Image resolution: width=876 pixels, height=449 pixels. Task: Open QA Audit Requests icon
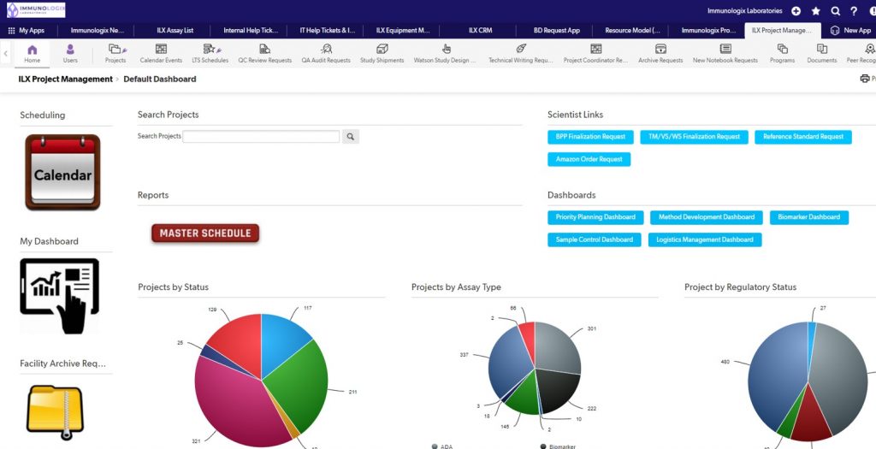[x=326, y=54]
